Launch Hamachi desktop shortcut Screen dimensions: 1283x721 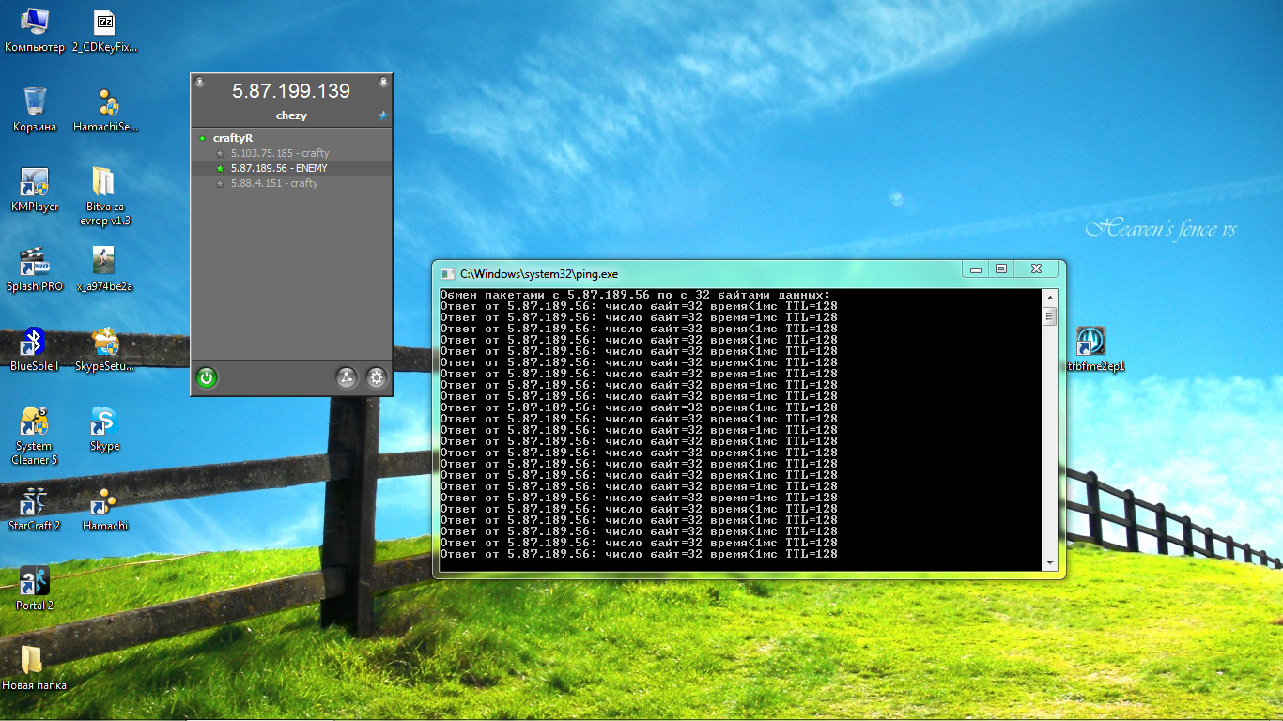pyautogui.click(x=105, y=509)
